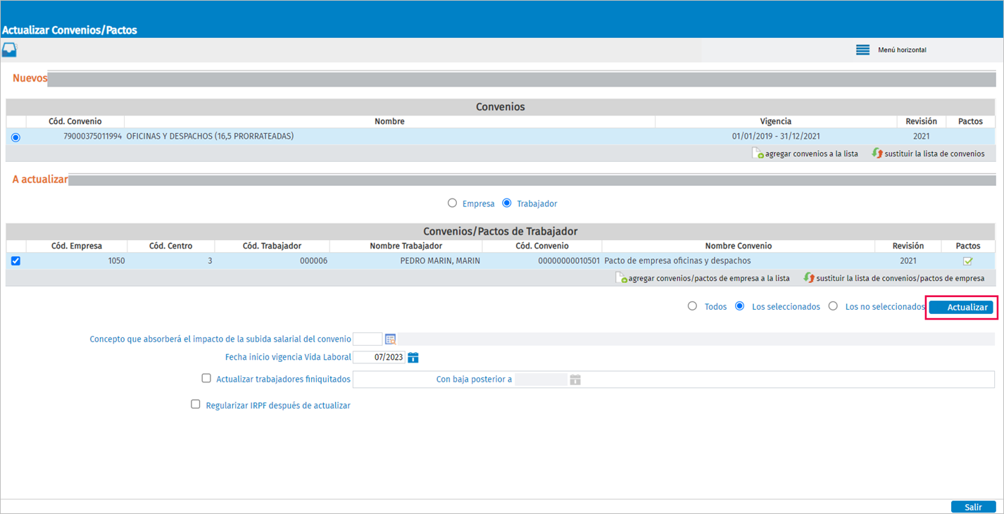Click sustituir la lista de convenios/pactos de empresa

[901, 278]
